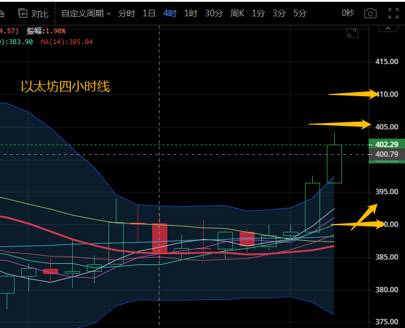Open the 对比 compare tool
This screenshot has height=328, width=405.
pyautogui.click(x=33, y=13)
